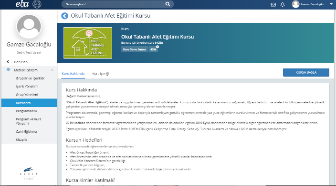Viewport: 336px width, 186px height.
Task: Click the small user avatar in the header
Action: pos(295,4)
